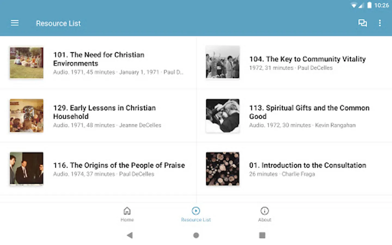Open '129. Early Lessons in Christian Household'
This screenshot has height=245, width=392.
click(105, 112)
